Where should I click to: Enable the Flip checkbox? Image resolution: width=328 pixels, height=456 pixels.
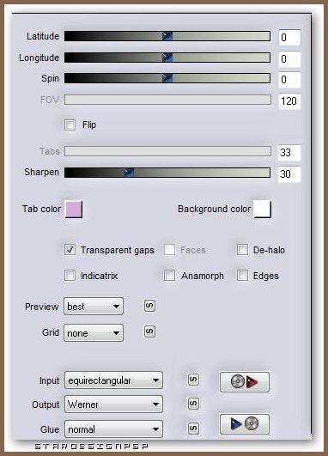(70, 125)
